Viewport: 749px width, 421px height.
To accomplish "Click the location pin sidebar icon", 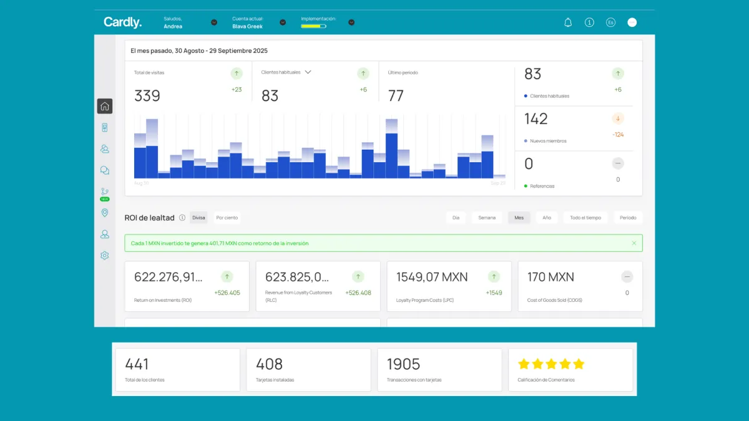I will [105, 213].
